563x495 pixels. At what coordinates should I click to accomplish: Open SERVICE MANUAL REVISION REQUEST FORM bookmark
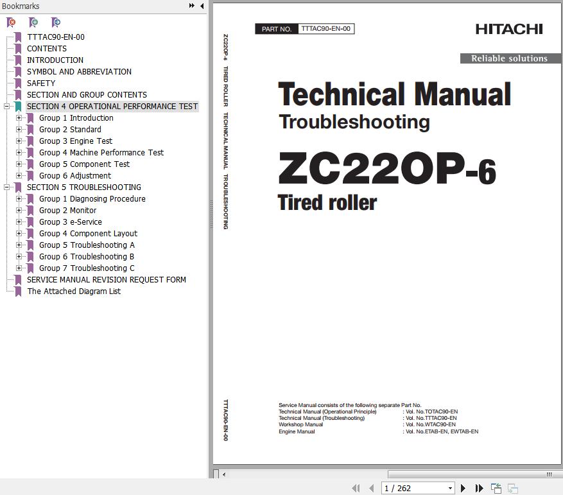(x=107, y=279)
